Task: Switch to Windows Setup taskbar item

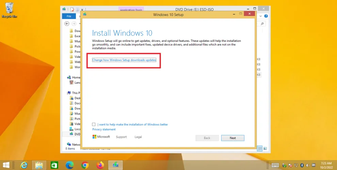Action: (x=115, y=165)
